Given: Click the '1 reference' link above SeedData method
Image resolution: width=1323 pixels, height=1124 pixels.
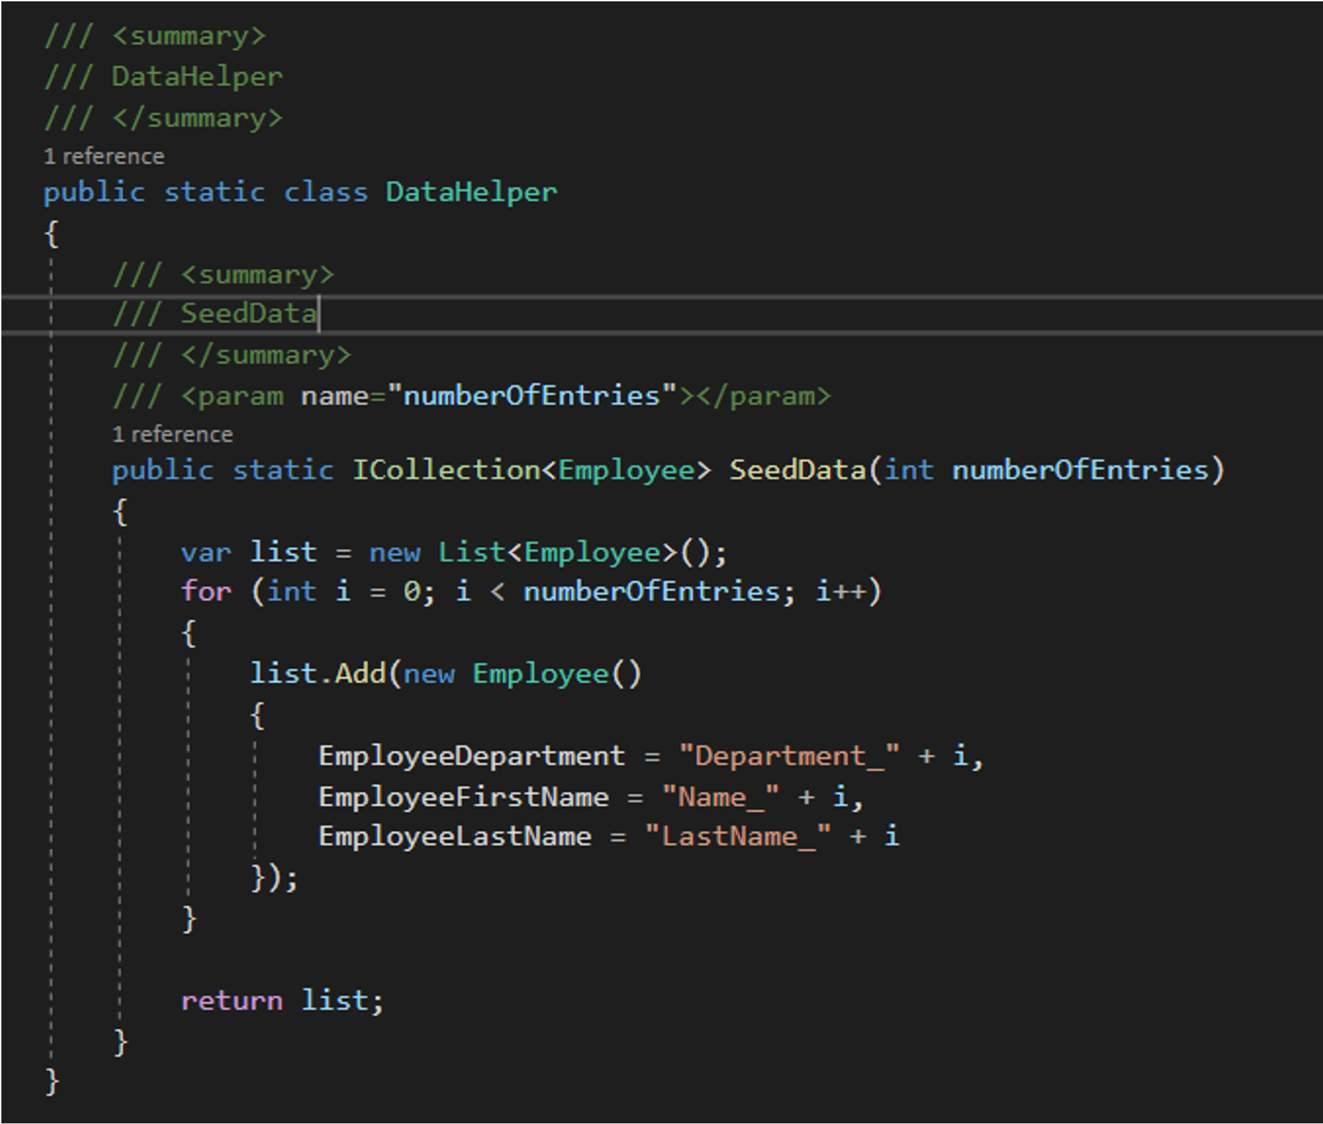Looking at the screenshot, I should (173, 434).
